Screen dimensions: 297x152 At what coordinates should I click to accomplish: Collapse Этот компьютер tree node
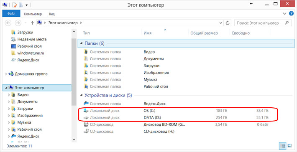[7, 88]
